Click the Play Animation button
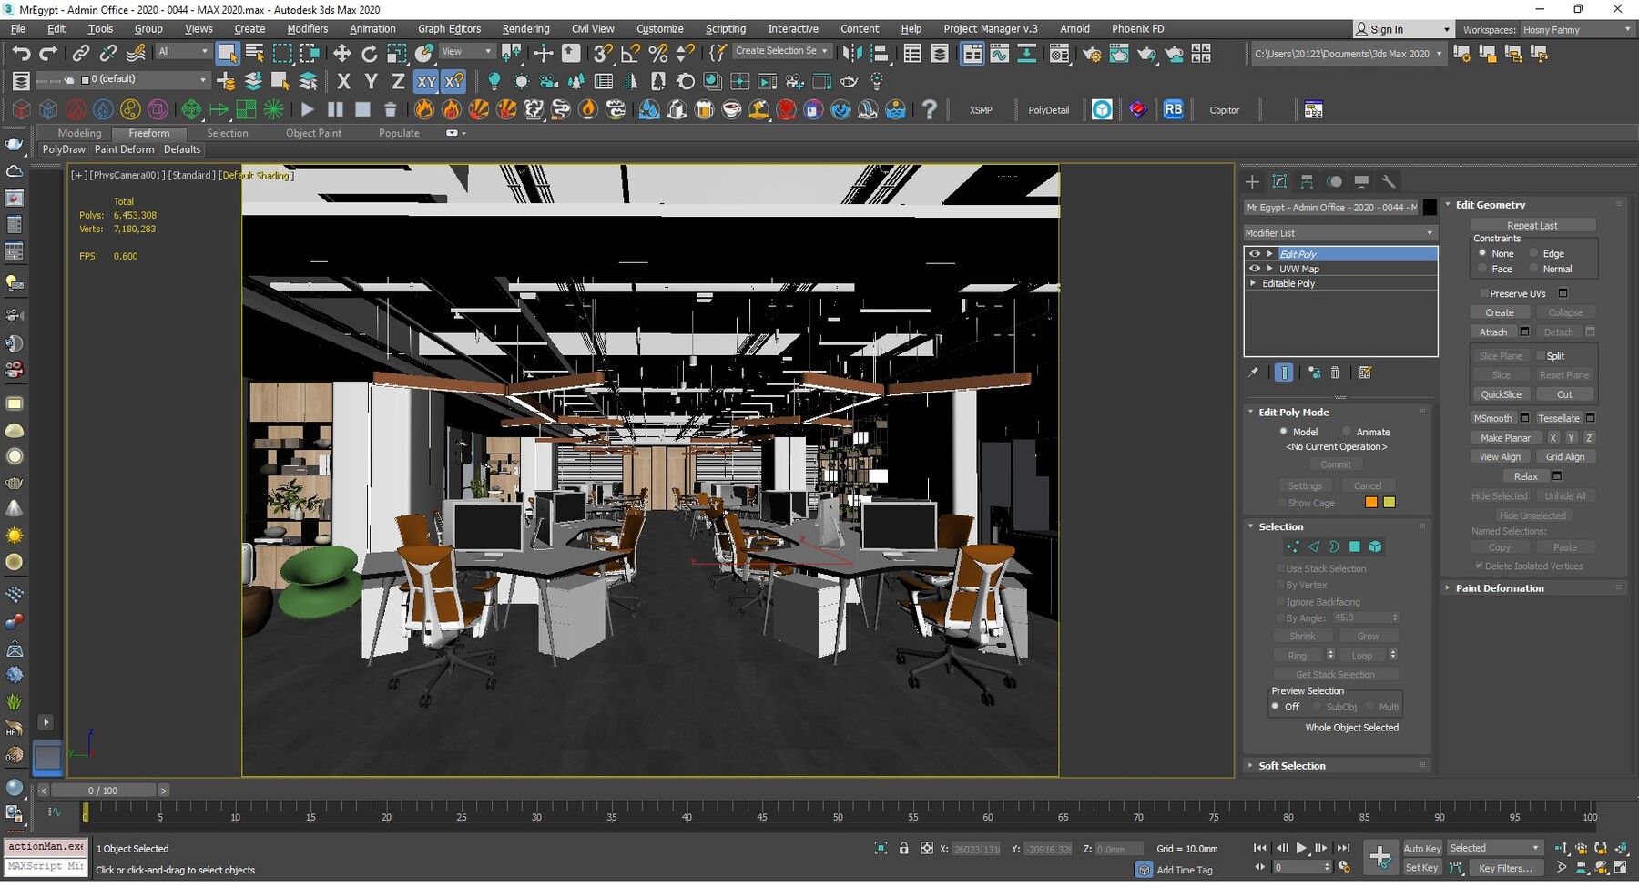Viewport: 1639px width, 888px height. tap(1301, 848)
